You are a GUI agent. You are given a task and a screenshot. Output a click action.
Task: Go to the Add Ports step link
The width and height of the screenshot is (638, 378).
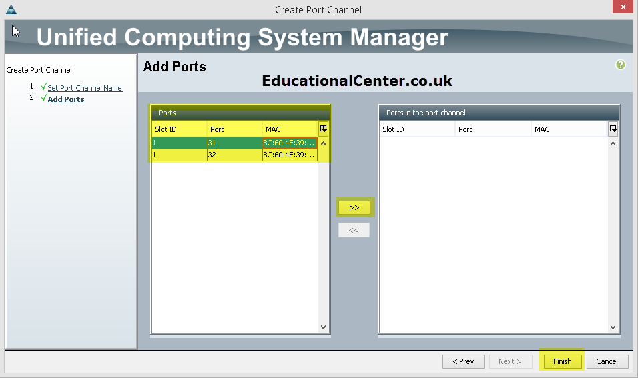point(66,99)
